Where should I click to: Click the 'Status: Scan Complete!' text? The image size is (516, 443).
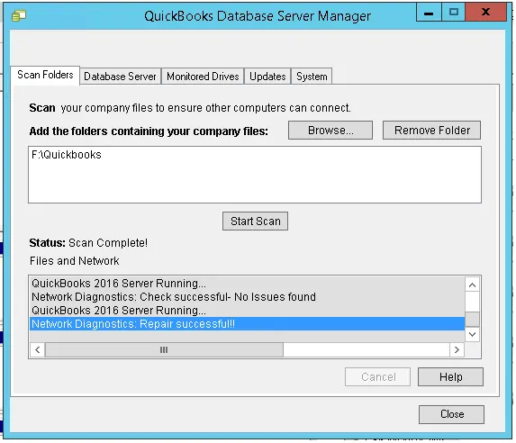point(88,243)
